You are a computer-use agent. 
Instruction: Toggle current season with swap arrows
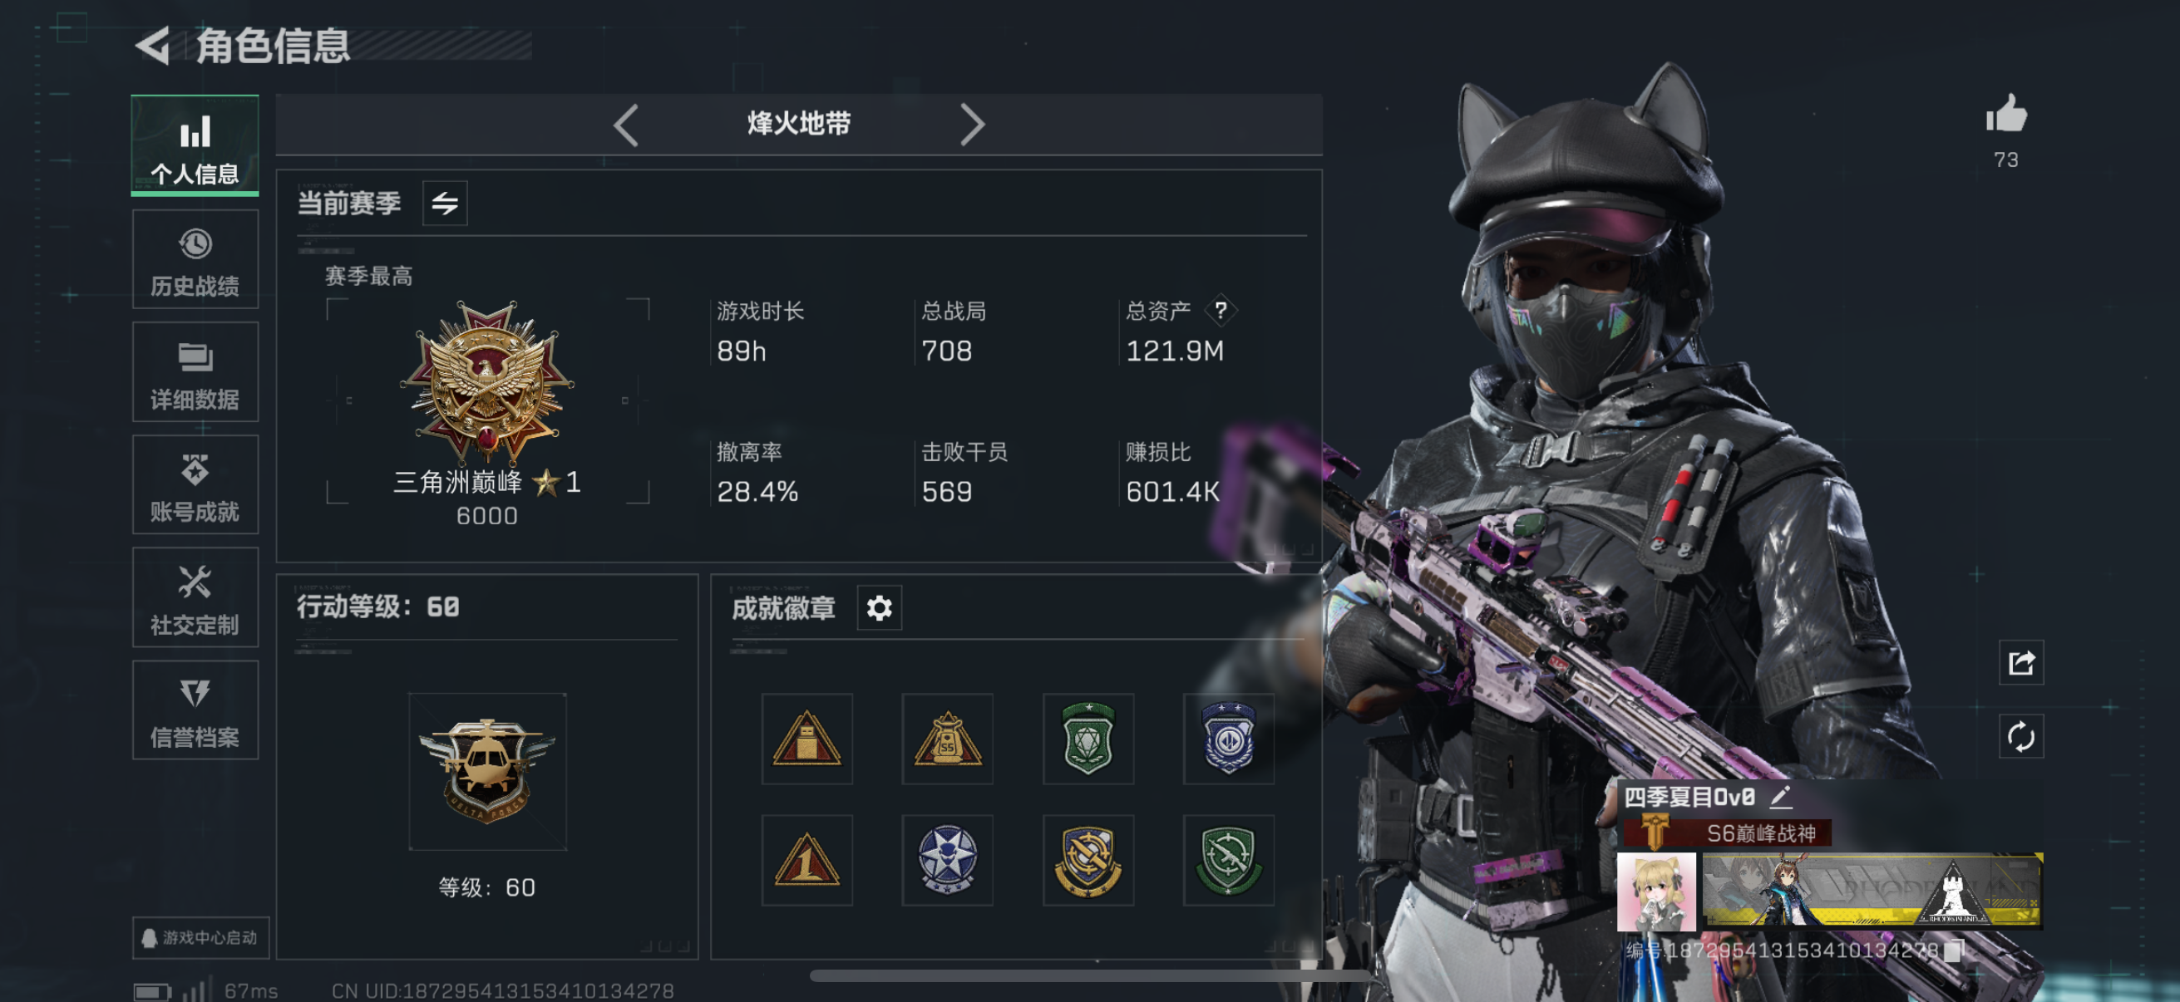pos(444,203)
